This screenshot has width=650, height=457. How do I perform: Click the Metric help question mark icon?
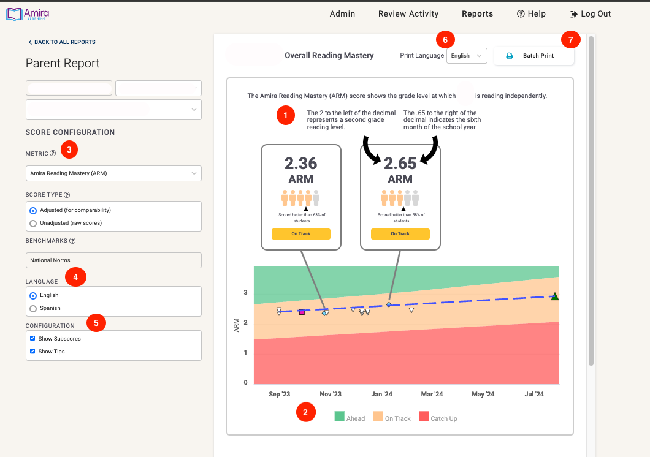(x=51, y=153)
